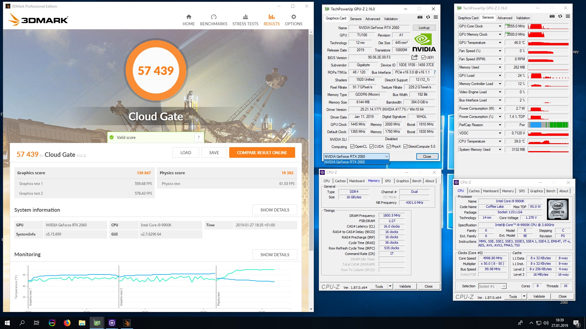586x329 pixels.
Task: Click the Intel Core i9 logo in CPU-Z
Action: 558,209
